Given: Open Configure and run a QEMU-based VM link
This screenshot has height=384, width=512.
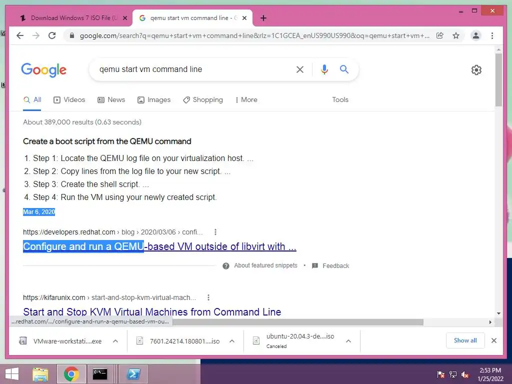Looking at the screenshot, I should pyautogui.click(x=159, y=246).
